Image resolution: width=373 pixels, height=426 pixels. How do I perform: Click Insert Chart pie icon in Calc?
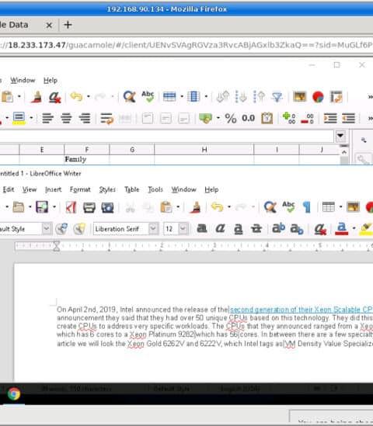pos(318,97)
